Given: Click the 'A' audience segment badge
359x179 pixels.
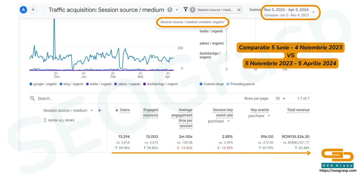Looking at the screenshot, I should pos(23,10).
